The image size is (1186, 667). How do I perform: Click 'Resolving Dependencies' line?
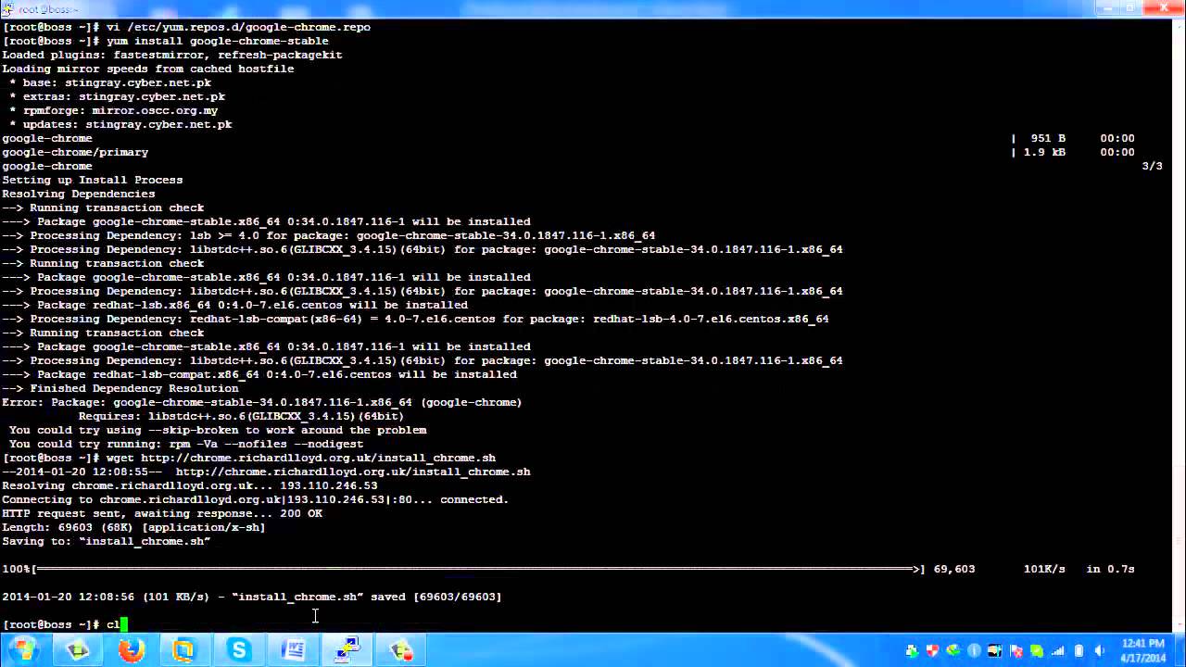click(79, 194)
